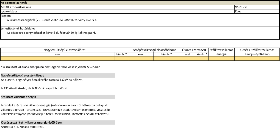Click the 'kiesés *' subheader under Nagyfeszültségű elosztóhálózat
280x129 pixels.
[x=122, y=55]
